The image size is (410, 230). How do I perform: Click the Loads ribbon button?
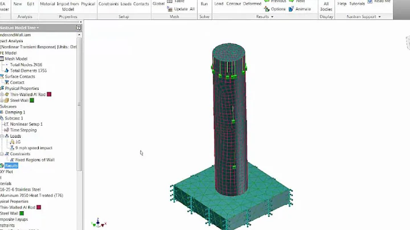(126, 4)
